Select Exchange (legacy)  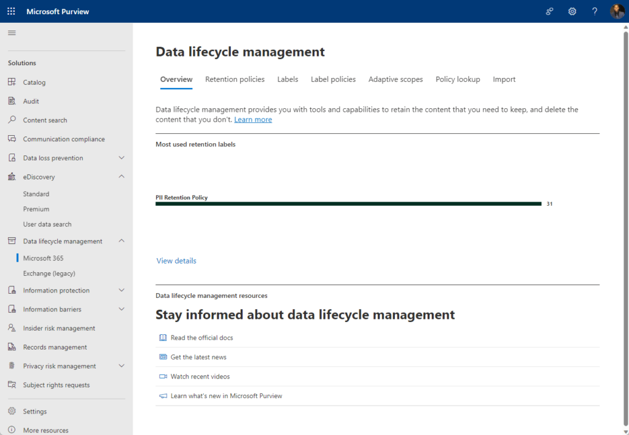point(49,273)
